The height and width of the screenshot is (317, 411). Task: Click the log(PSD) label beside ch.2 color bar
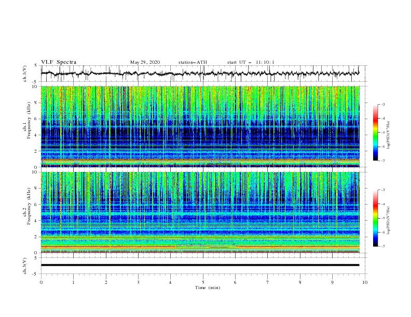389,221
